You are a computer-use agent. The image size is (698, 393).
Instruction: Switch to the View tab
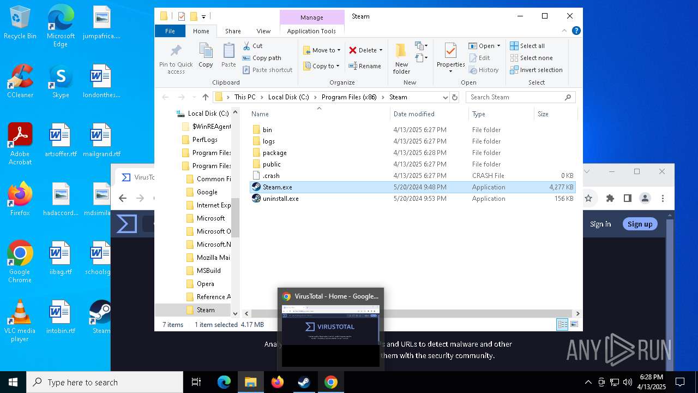263,31
